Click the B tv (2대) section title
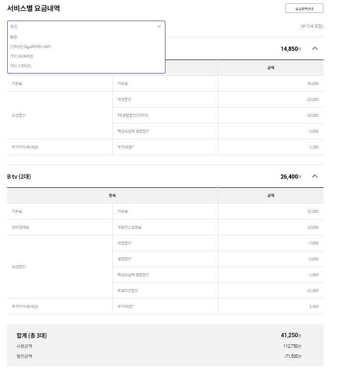Image resolution: width=337 pixels, height=378 pixels. [x=19, y=176]
